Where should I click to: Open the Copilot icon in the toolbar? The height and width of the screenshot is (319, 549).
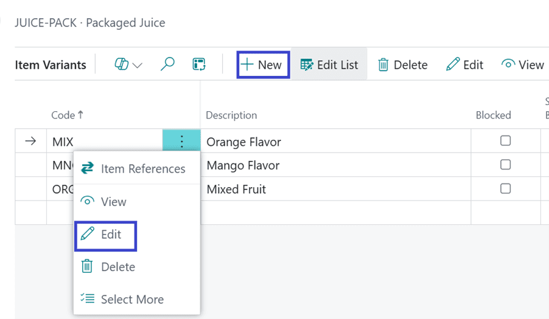[x=122, y=64]
